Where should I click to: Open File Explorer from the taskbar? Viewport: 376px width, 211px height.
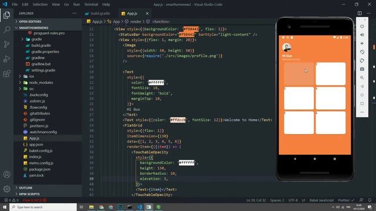pyautogui.click(x=92, y=207)
